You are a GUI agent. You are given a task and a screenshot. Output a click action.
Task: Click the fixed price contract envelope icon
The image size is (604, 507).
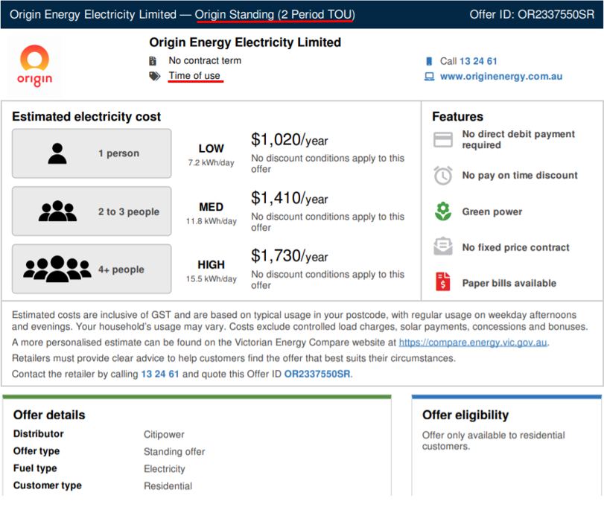coord(443,247)
